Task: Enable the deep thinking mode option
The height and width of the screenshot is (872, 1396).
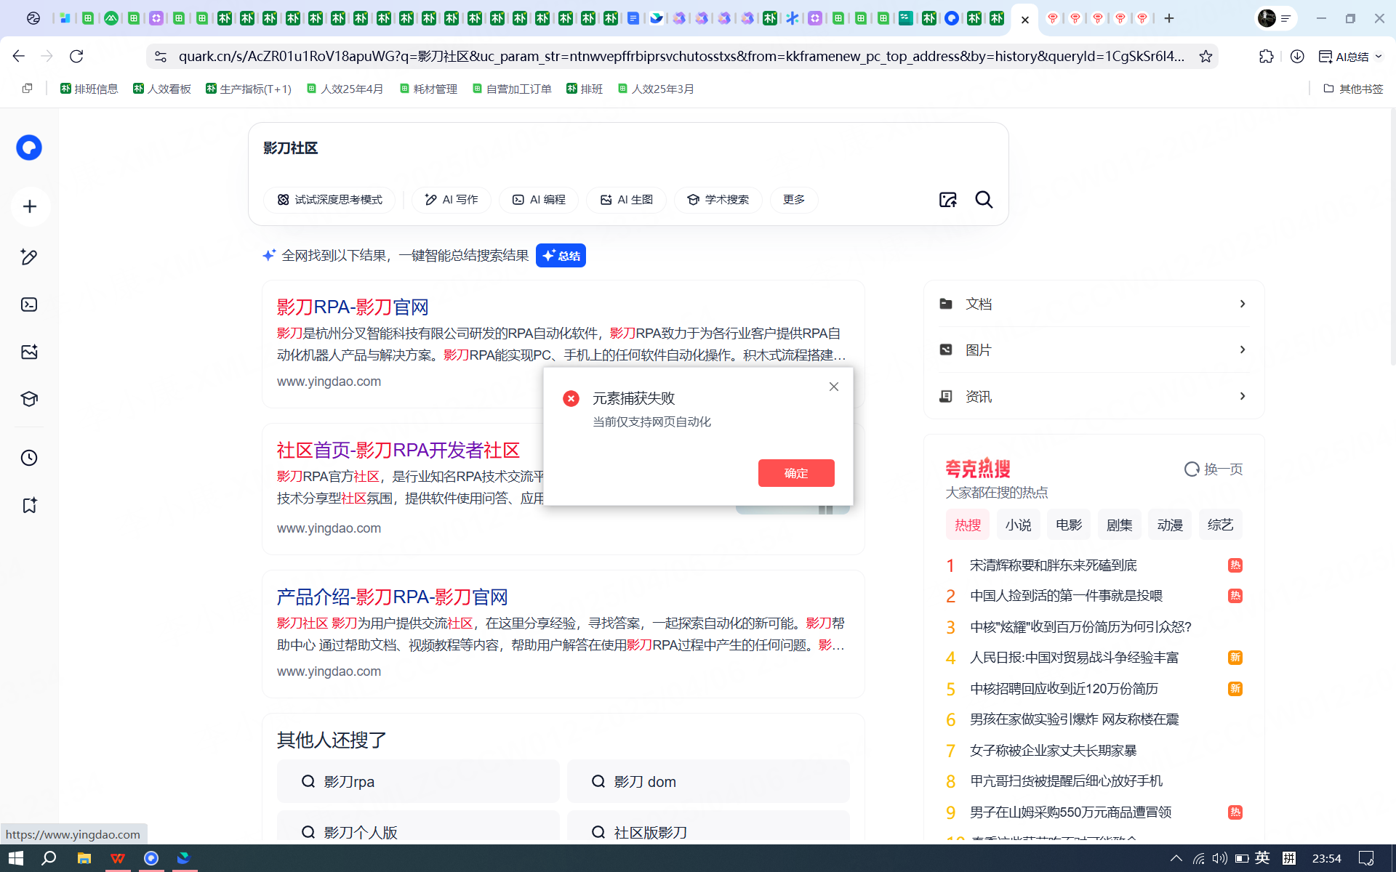Action: (329, 200)
